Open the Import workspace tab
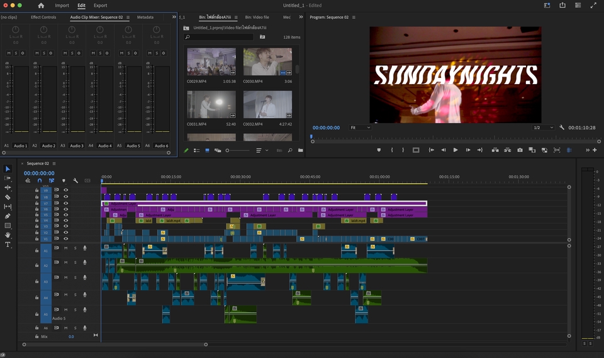This screenshot has height=358, width=604. 62,6
